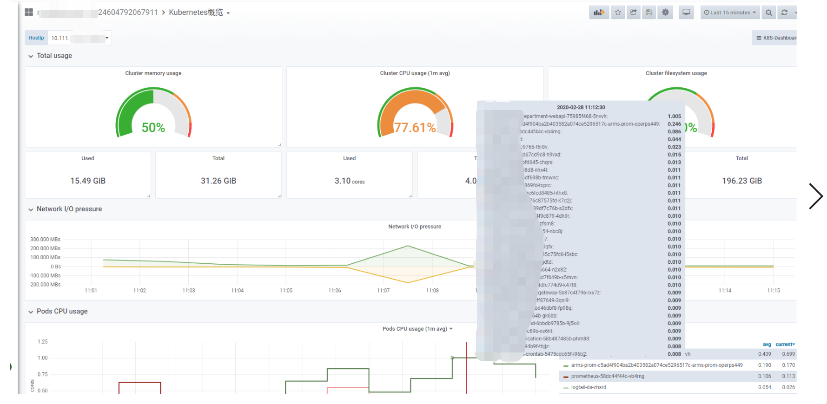Open the Grafana dashboards grid icon
827x404 pixels.
pyautogui.click(x=29, y=12)
